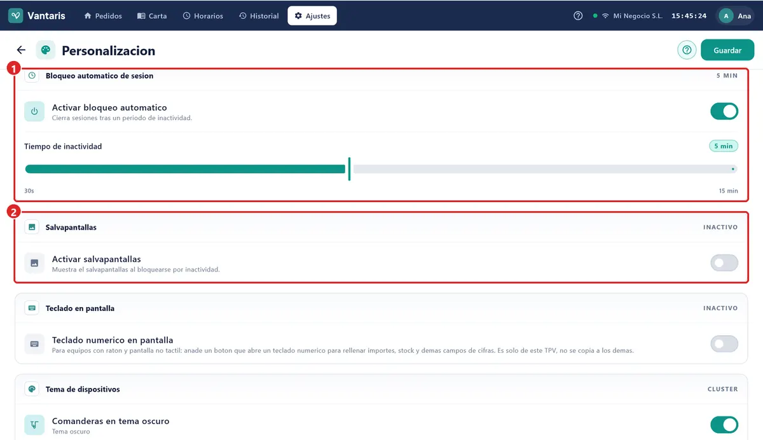Click the Guardar button
The height and width of the screenshot is (440, 763).
[727, 50]
